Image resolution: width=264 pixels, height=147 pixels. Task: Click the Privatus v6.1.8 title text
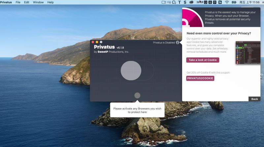click(x=109, y=47)
